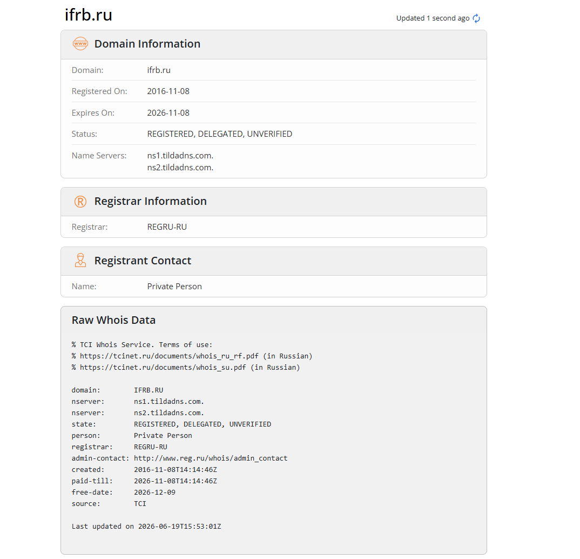
Task: Click the source value TCI
Action: (140, 504)
